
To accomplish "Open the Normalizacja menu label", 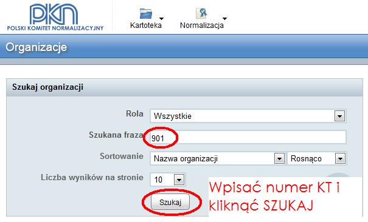I will (201, 25).
